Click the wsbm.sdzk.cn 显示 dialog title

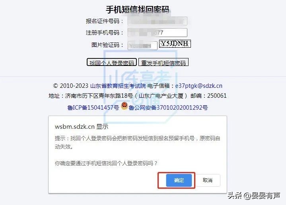[82, 126]
